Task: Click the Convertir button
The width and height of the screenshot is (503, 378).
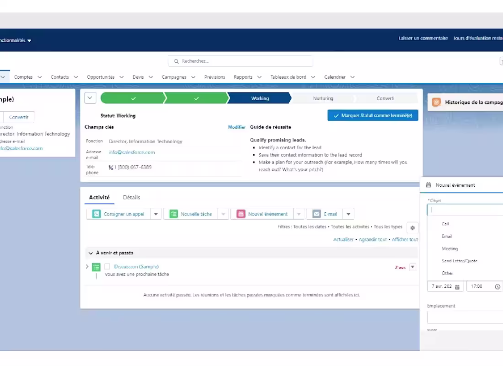Action: 19,117
